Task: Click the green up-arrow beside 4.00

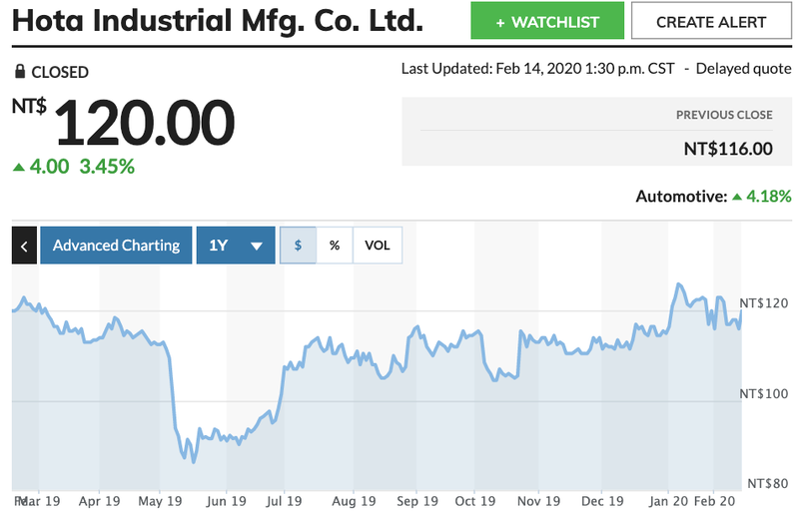Action: coord(19,167)
